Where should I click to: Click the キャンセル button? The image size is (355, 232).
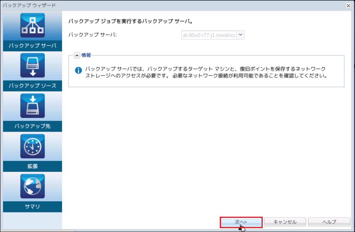pos(285,222)
